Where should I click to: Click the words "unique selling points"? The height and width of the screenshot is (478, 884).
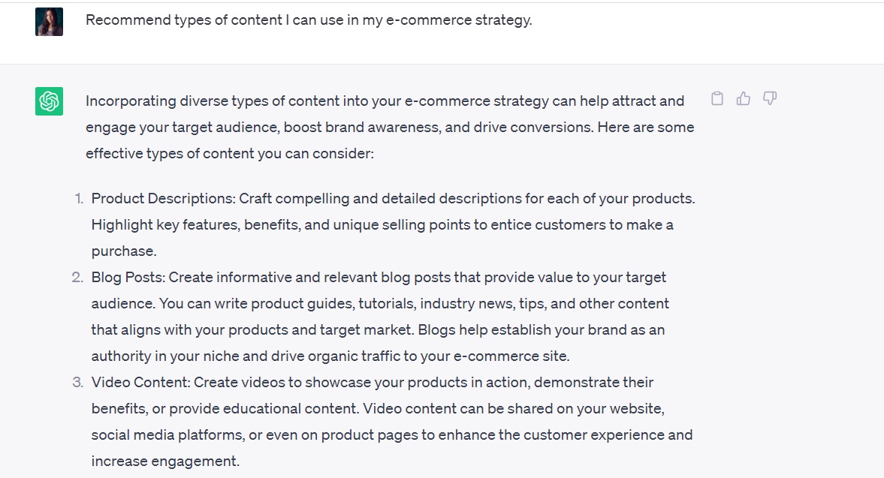click(x=406, y=225)
